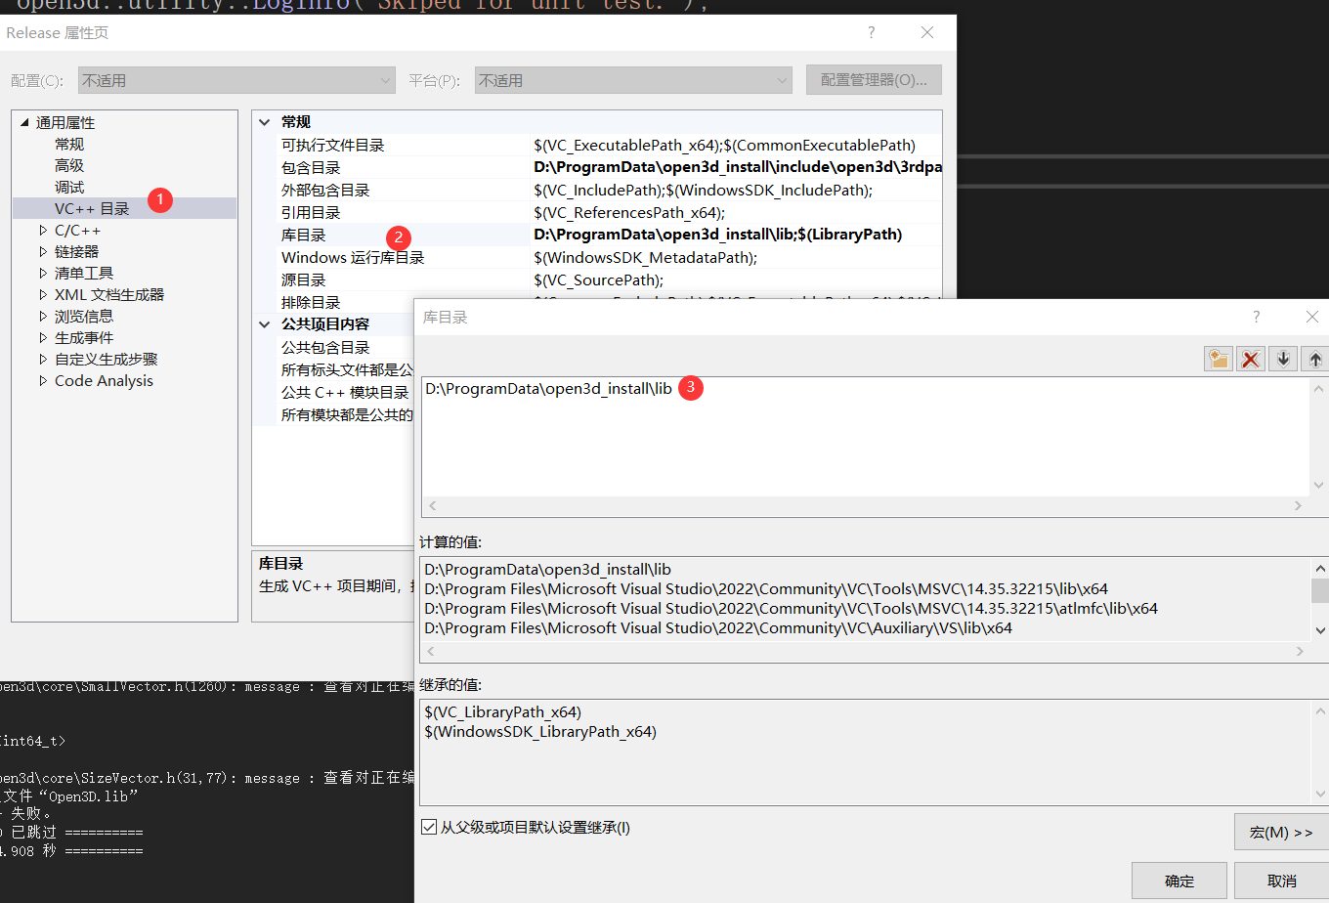
Task: Toggle 从父级或项目默认设置继承 checkbox
Action: coord(429,827)
